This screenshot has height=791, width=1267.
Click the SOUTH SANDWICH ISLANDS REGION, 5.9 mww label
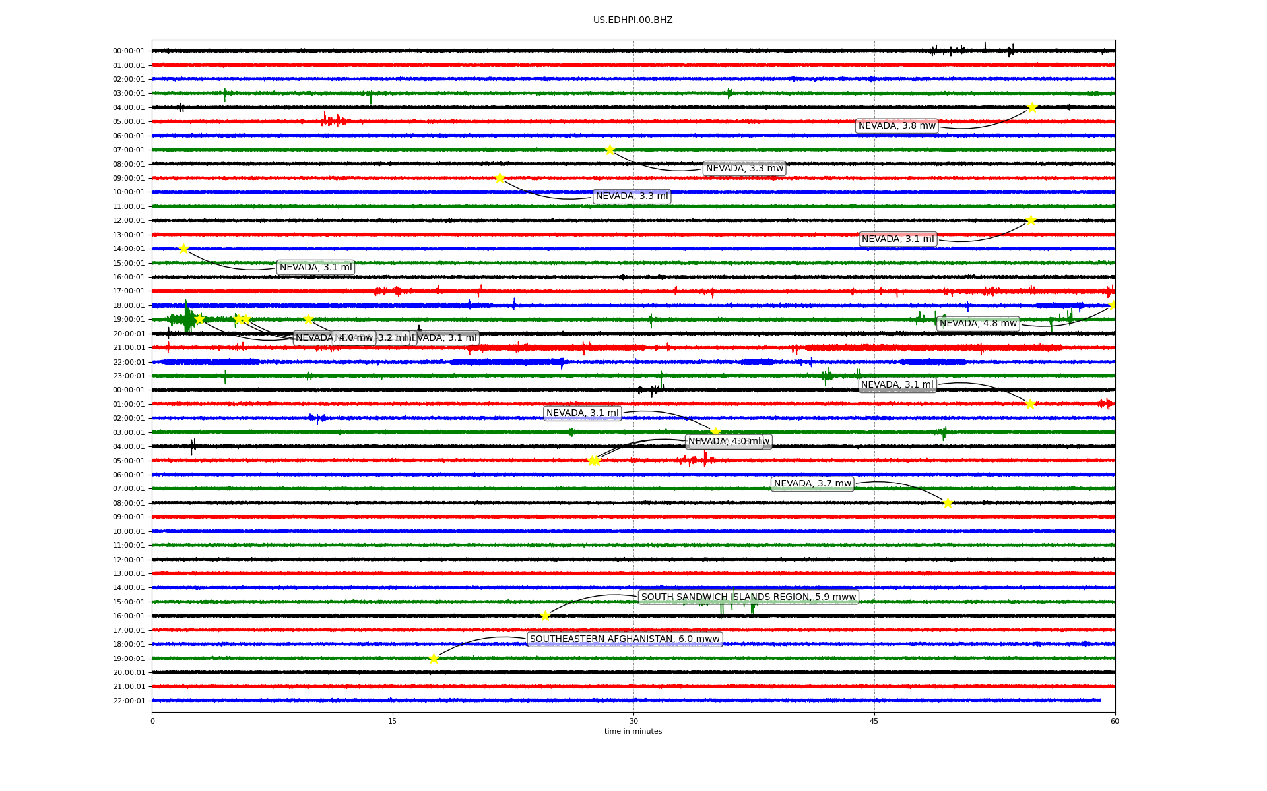tap(748, 597)
